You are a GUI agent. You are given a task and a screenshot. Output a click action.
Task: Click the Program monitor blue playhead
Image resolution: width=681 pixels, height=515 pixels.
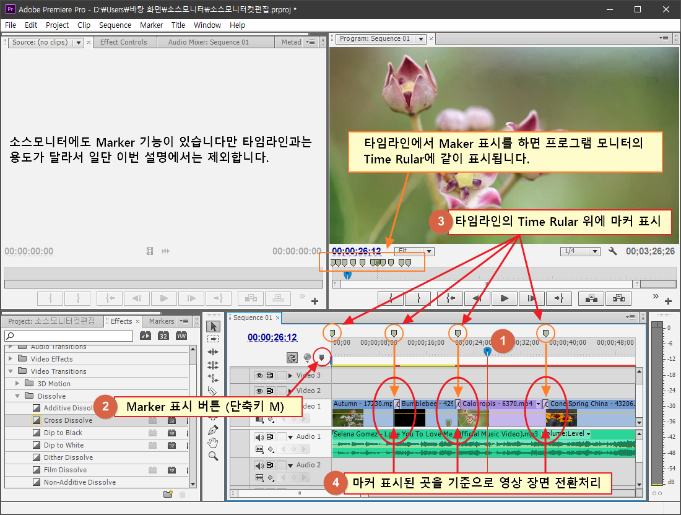click(x=347, y=275)
